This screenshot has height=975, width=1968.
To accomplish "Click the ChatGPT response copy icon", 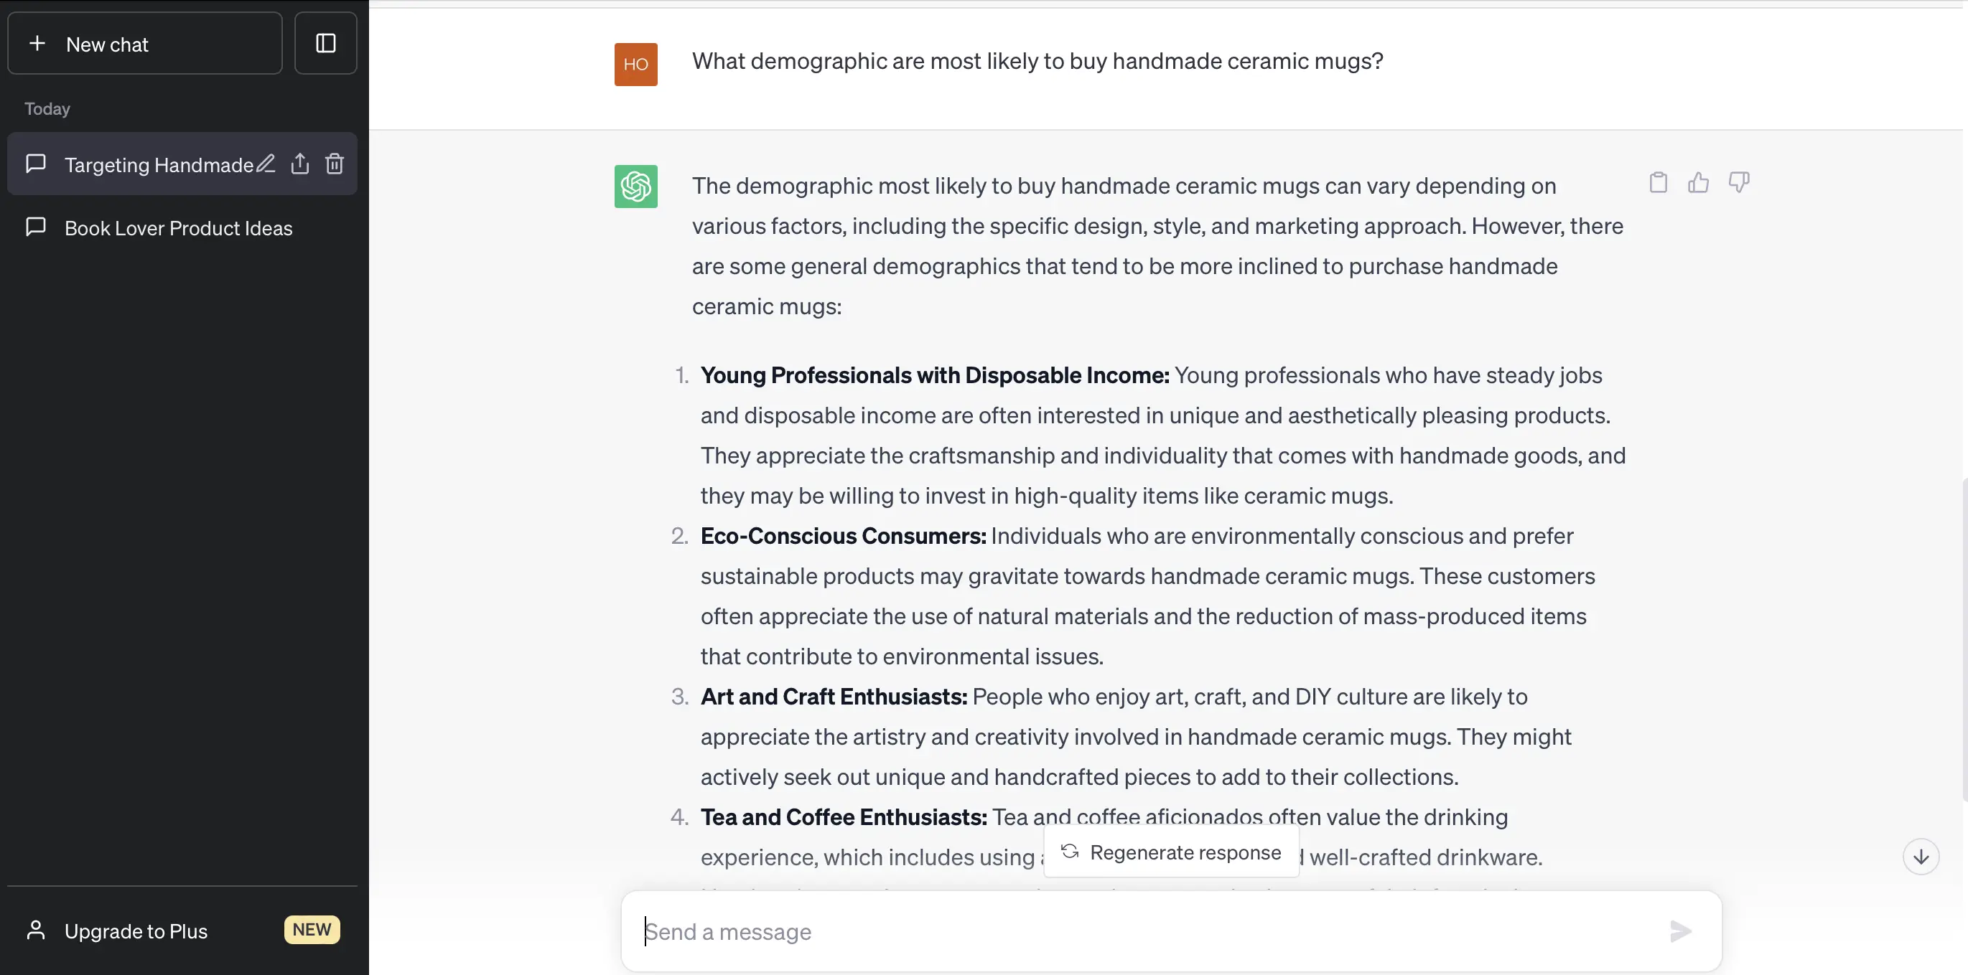I will [1658, 184].
